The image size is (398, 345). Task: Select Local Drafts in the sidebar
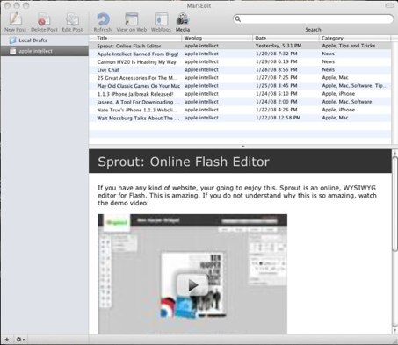(x=33, y=40)
